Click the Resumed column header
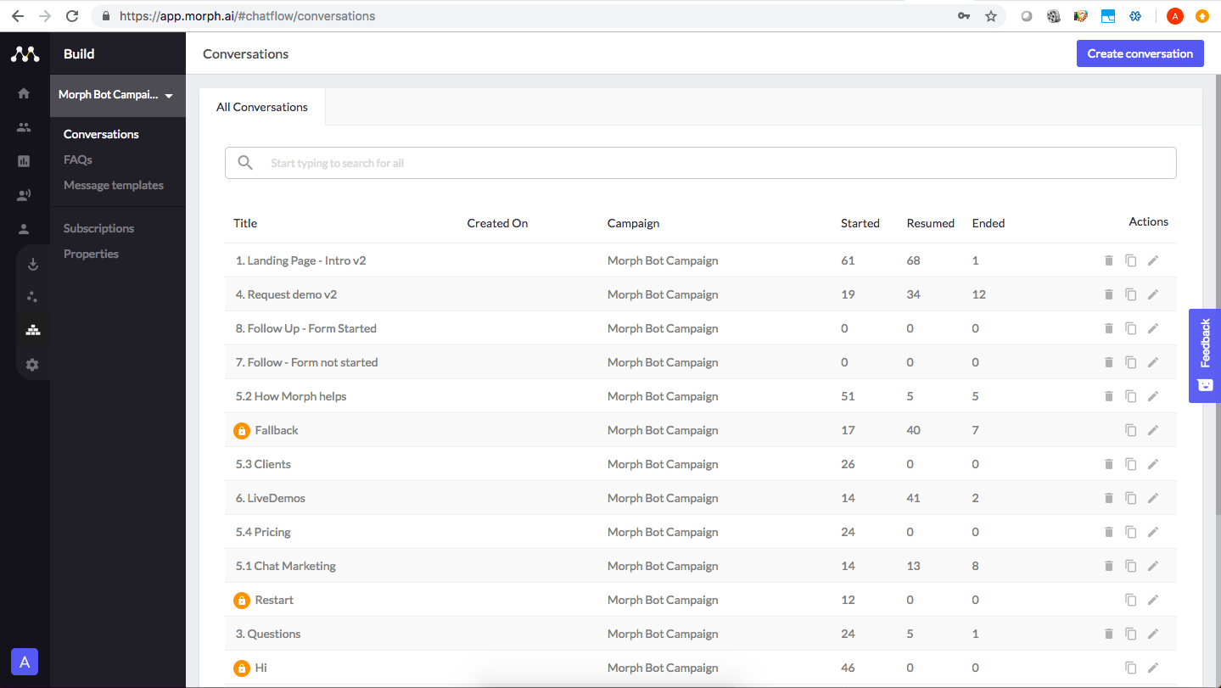The width and height of the screenshot is (1221, 688). (x=931, y=223)
